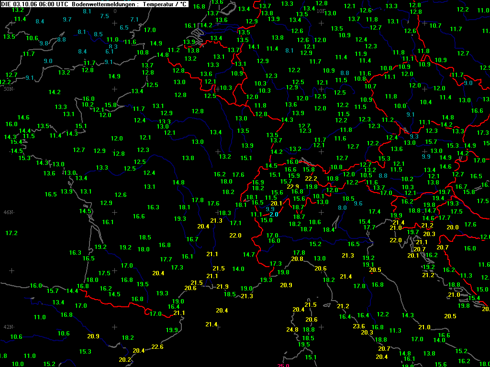Select the yellow 24.8 station reading
The image size is (490, 367).
pyautogui.click(x=292, y=330)
